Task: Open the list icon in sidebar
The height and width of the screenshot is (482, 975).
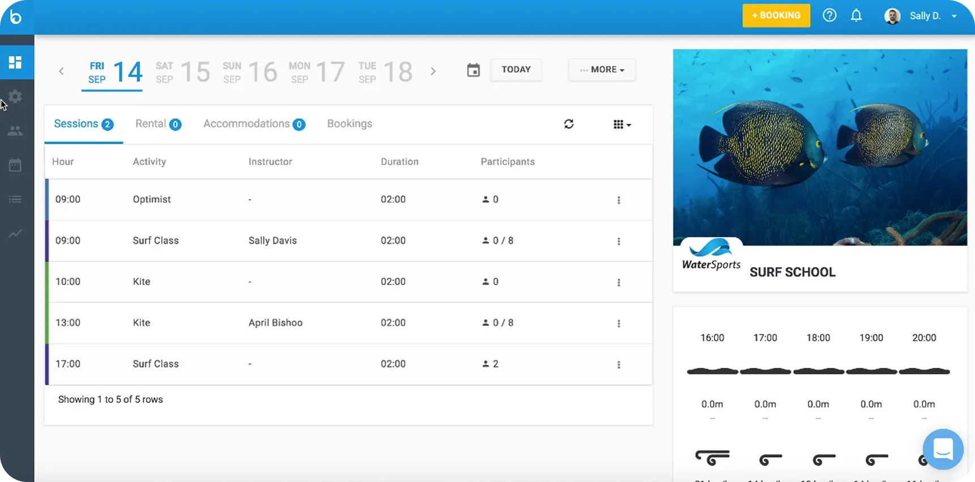Action: (x=15, y=199)
